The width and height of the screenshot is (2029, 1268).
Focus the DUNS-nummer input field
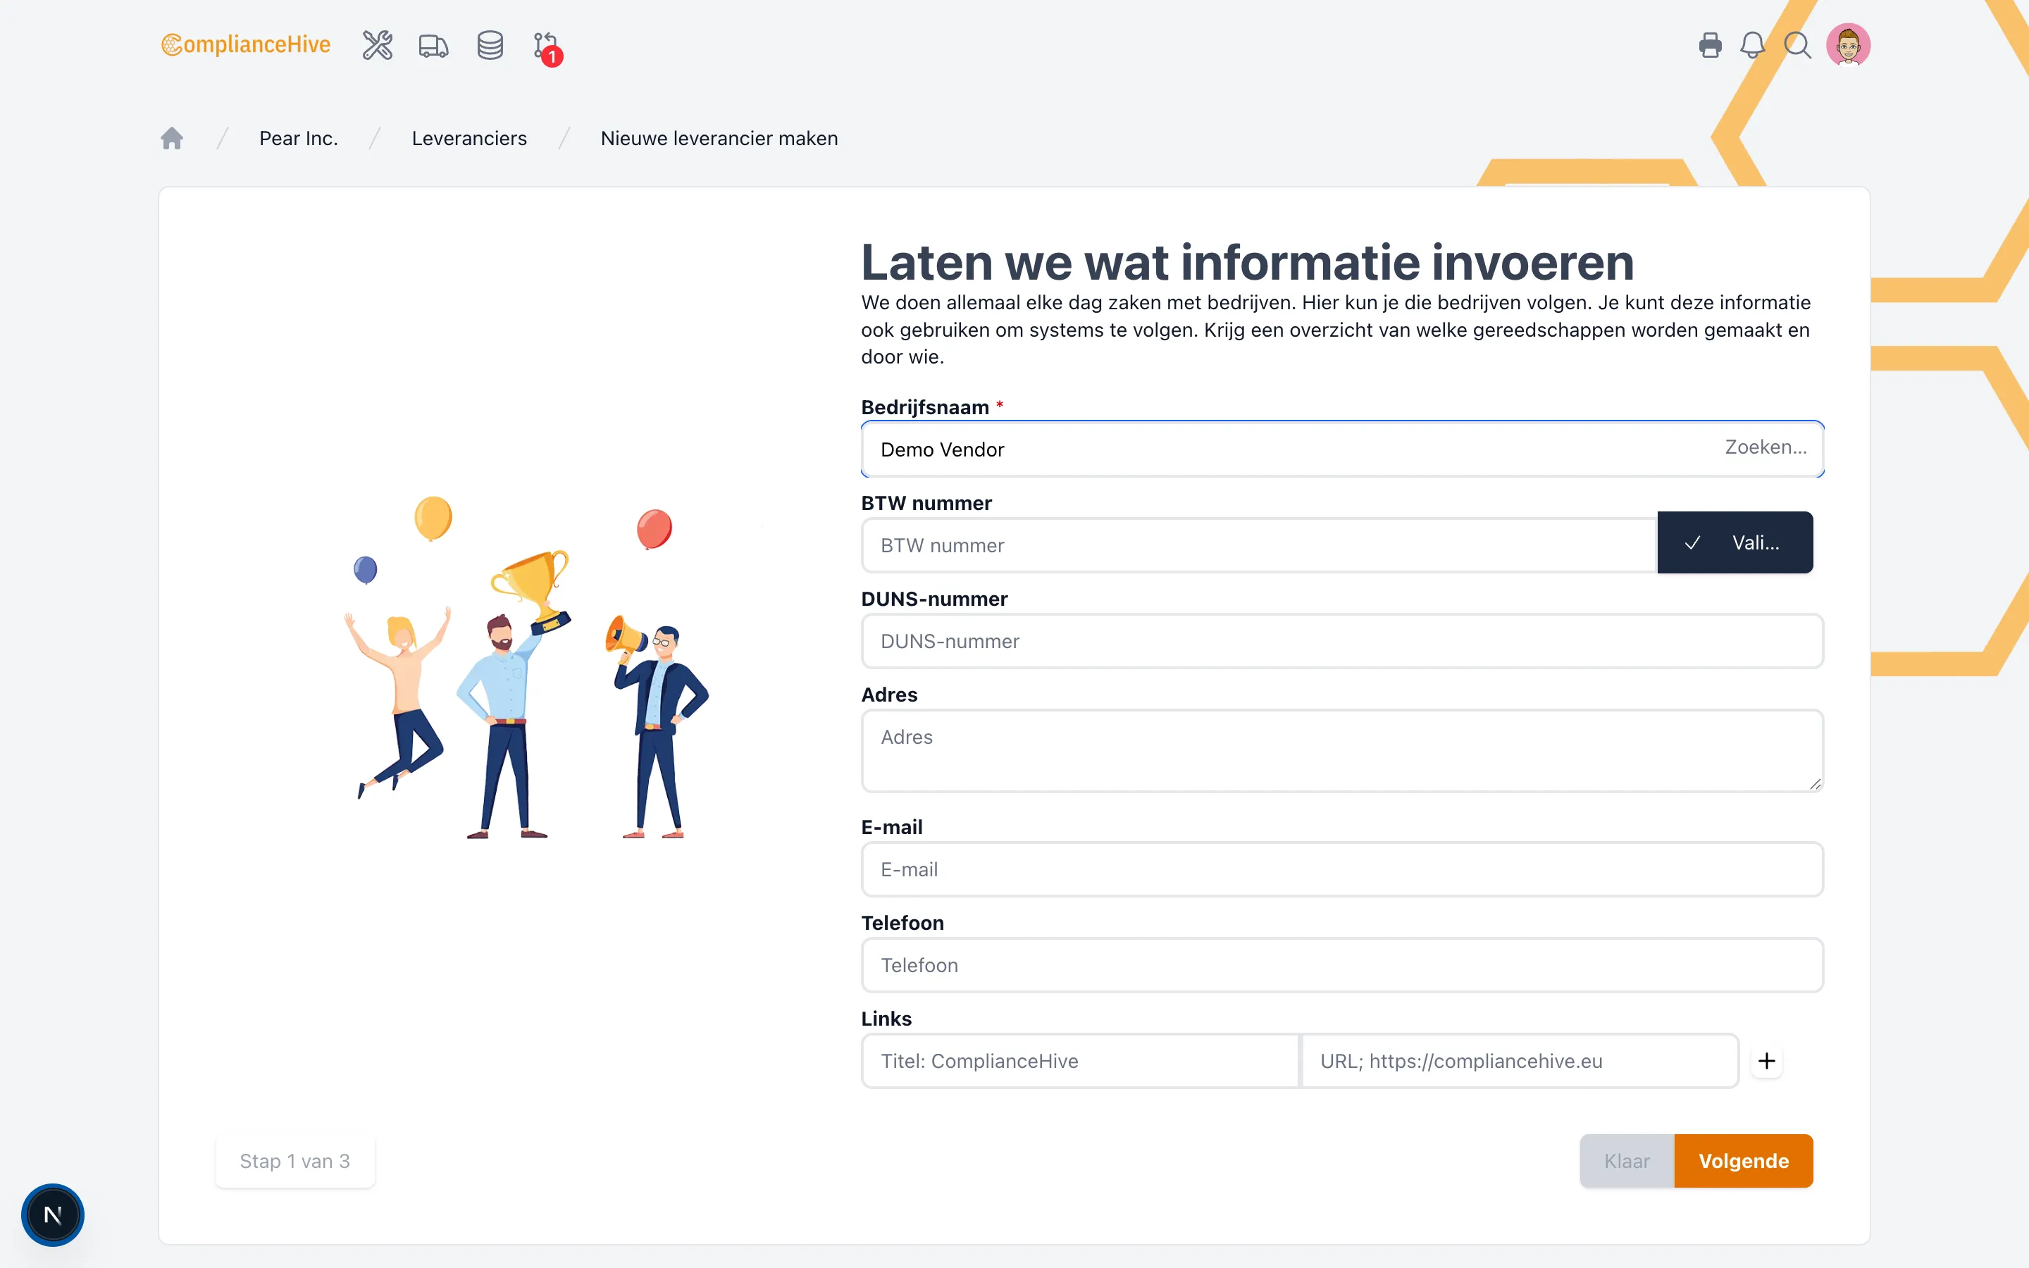click(x=1341, y=641)
